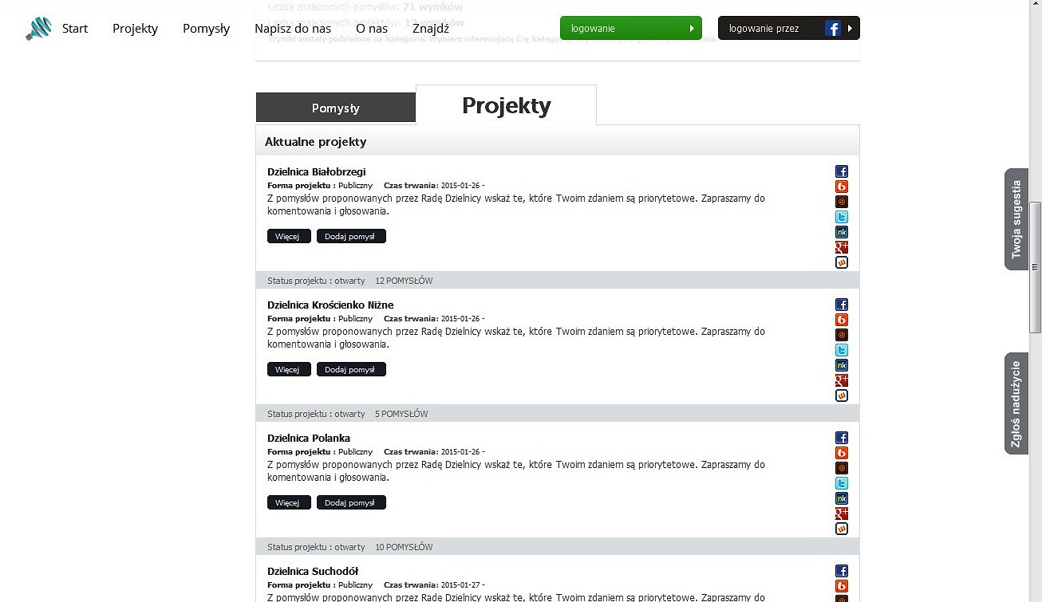Share Dzielnica Polanka on nk

click(x=842, y=498)
